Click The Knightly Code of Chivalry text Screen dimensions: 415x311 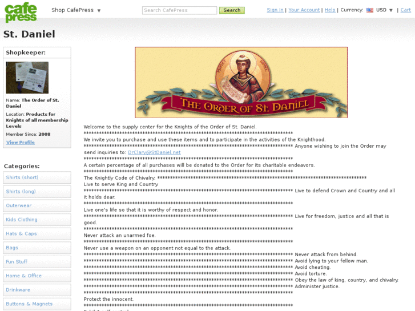pos(120,178)
